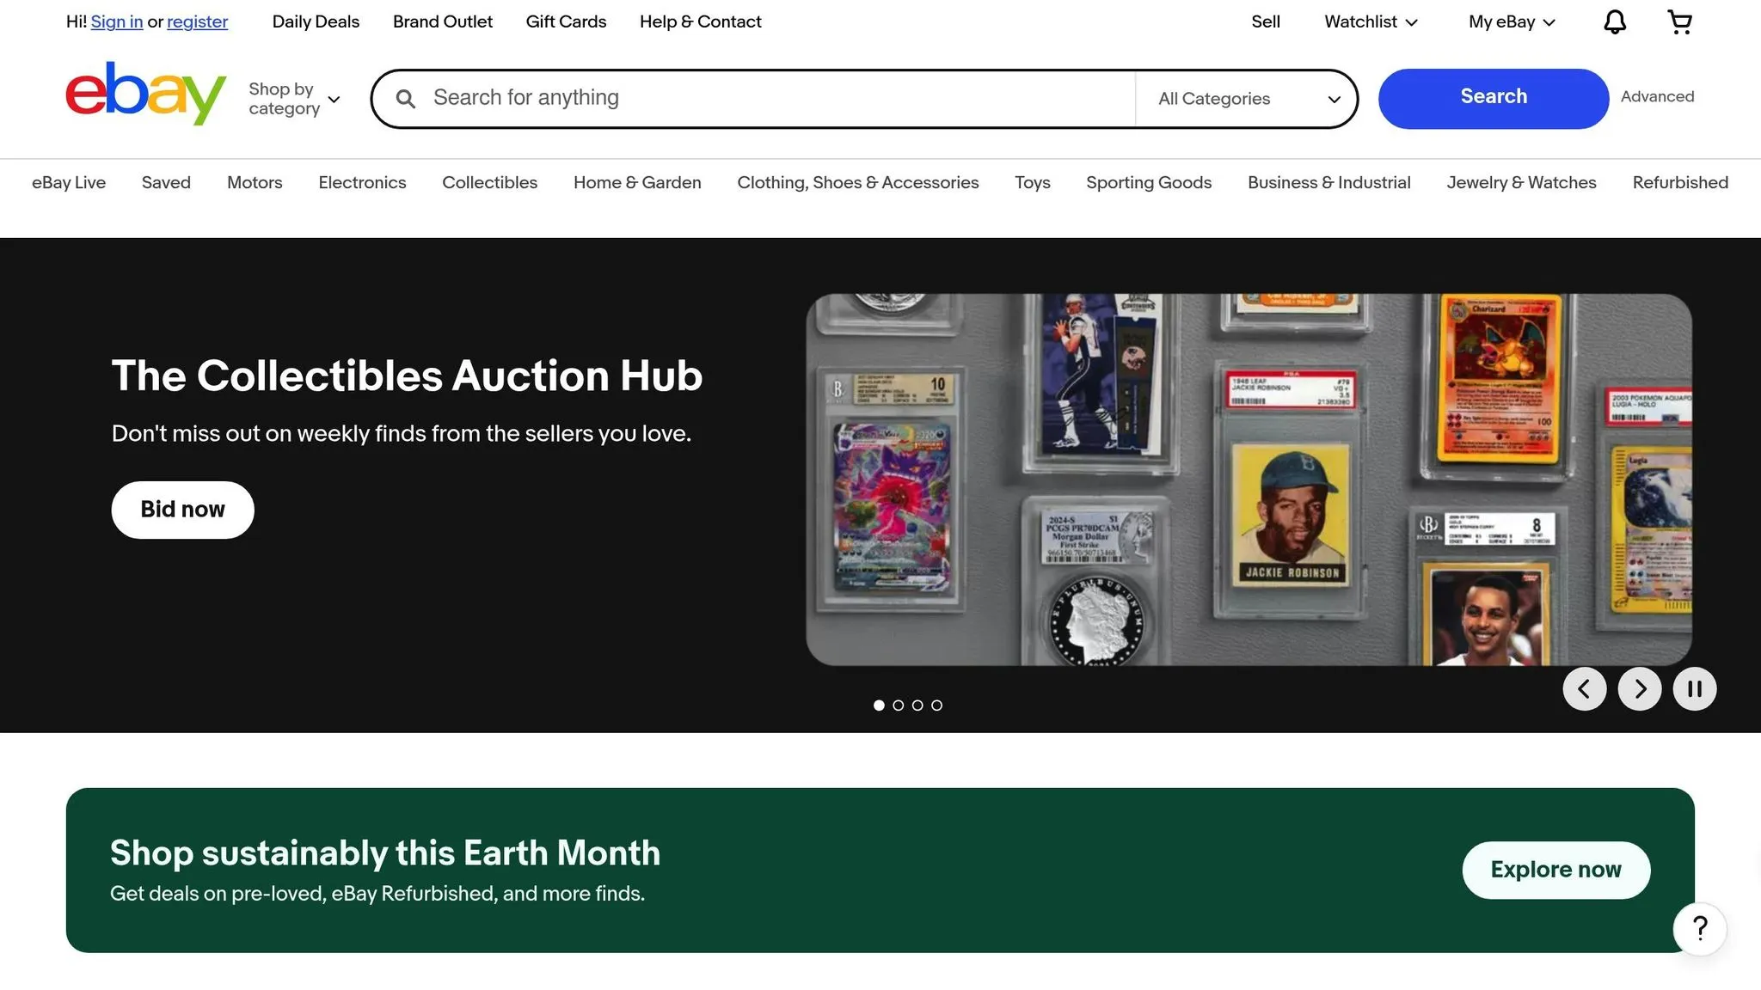This screenshot has height=990, width=1761.
Task: Open Daily Deals link
Action: [316, 21]
